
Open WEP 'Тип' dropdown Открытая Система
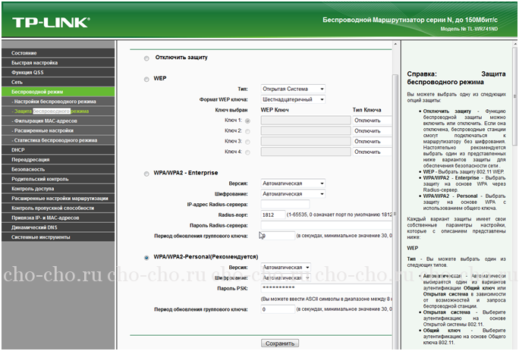(x=293, y=89)
